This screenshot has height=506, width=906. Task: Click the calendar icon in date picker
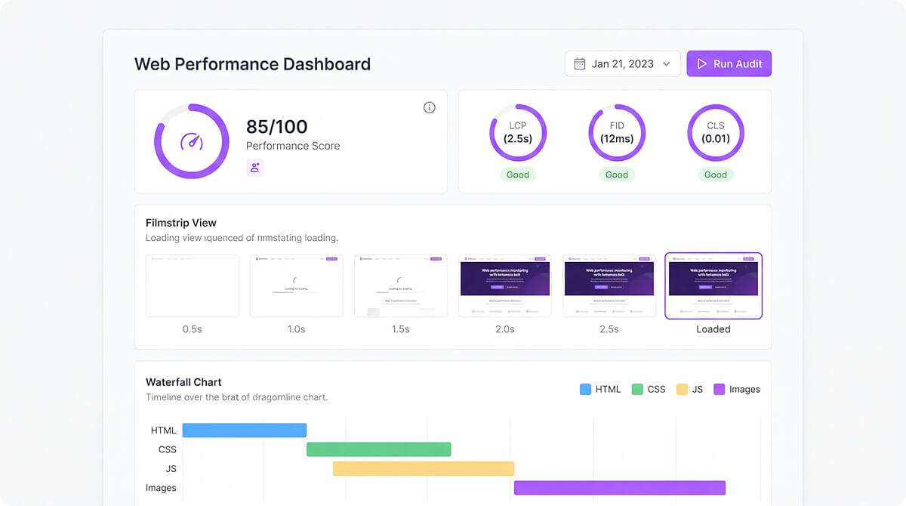[580, 64]
